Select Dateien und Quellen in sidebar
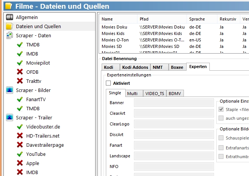249x176 pixels. tap(38, 27)
